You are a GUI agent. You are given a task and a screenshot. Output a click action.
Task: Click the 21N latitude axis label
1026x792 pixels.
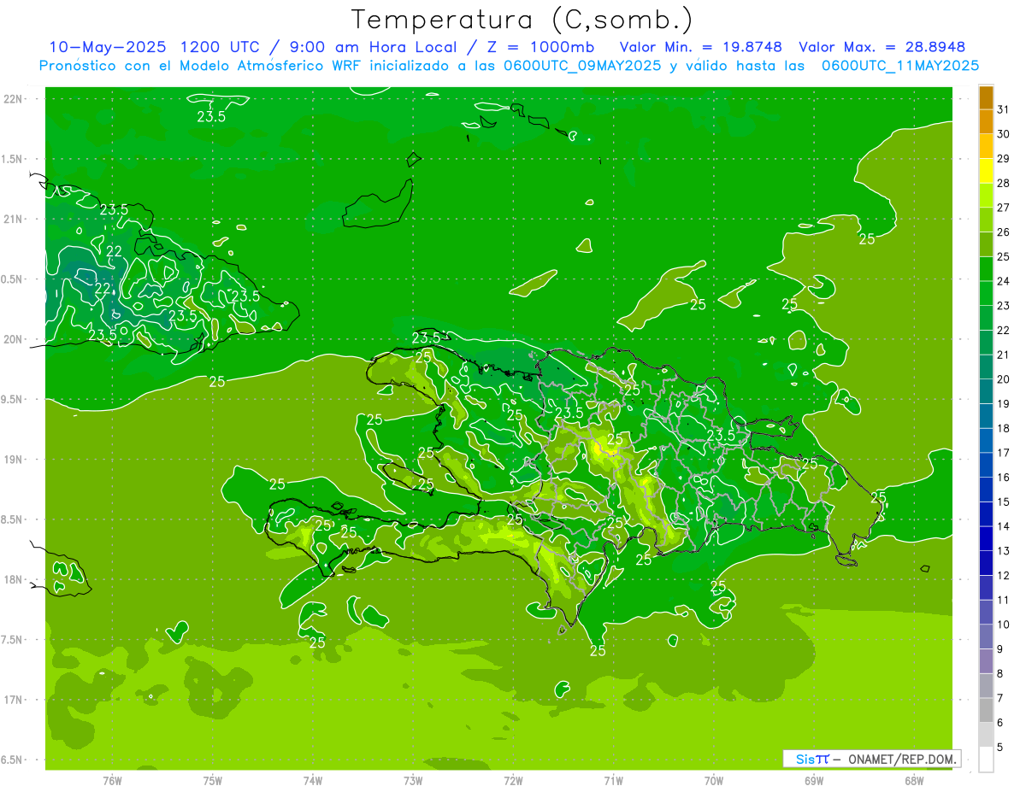[x=12, y=219]
